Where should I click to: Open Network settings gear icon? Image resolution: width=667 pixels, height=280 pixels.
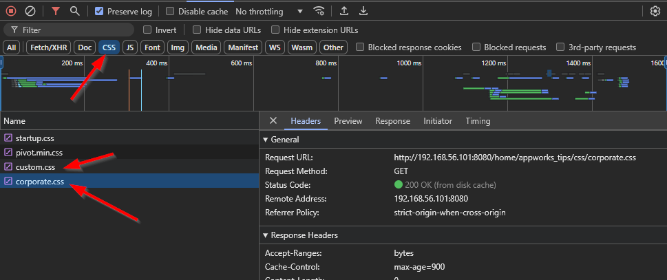[x=655, y=11]
